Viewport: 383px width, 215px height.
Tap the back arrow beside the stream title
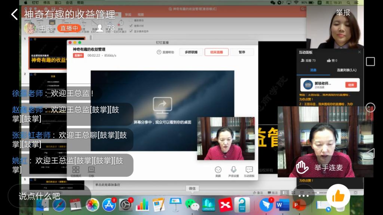point(14,15)
